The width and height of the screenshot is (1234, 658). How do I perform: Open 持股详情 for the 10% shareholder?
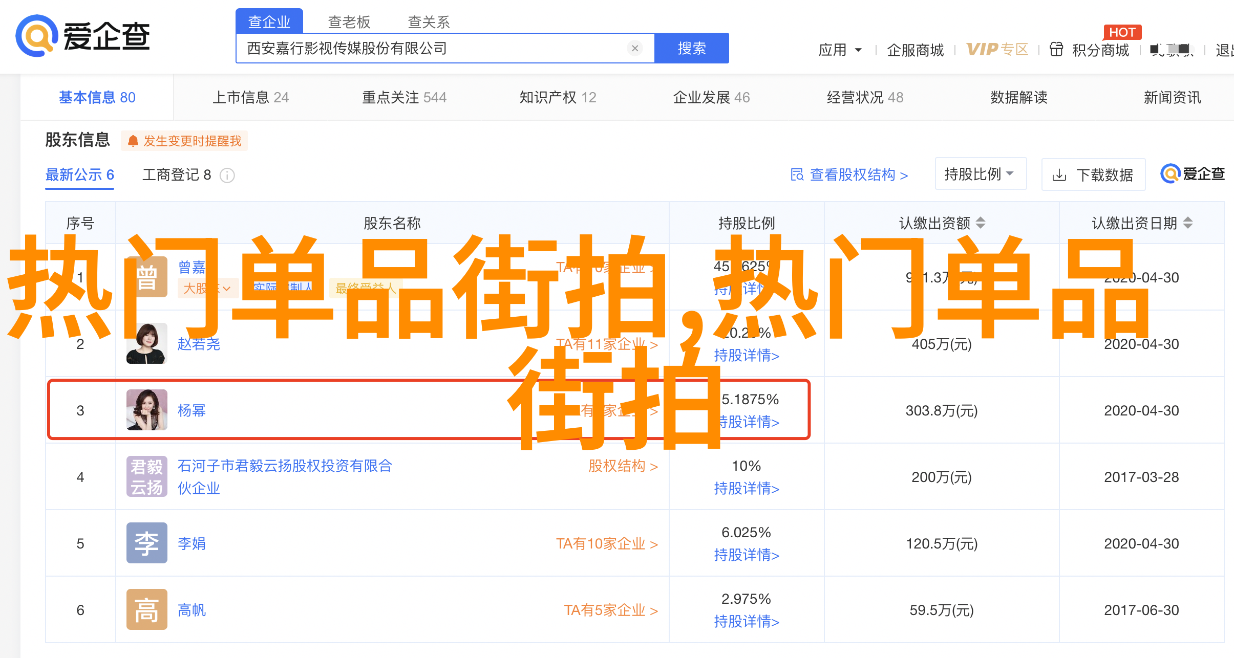[x=747, y=488]
